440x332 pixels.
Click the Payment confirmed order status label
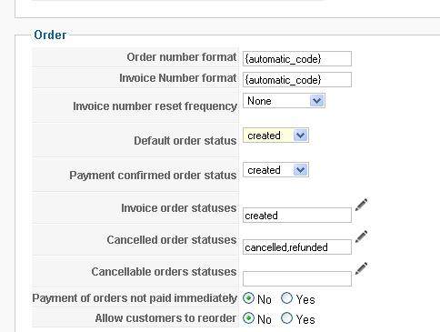pos(153,176)
